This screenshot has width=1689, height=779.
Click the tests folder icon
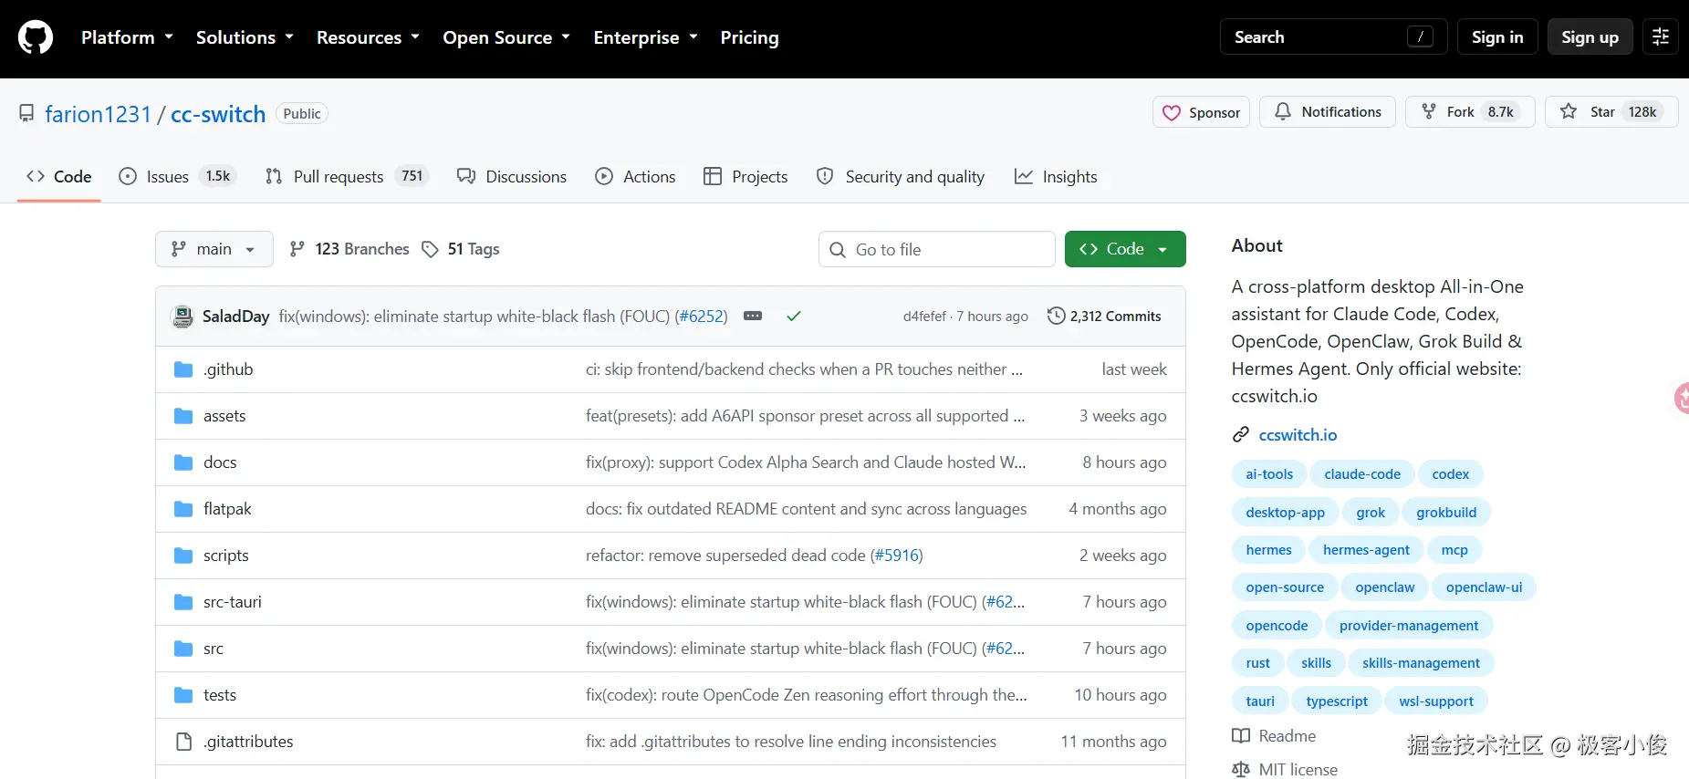183,695
